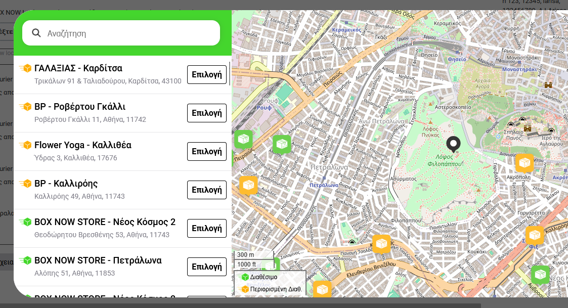The width and height of the screenshot is (568, 308).
Task: Click green locker icon beside Νέος Κόσμος 2
Action: tap(25, 222)
